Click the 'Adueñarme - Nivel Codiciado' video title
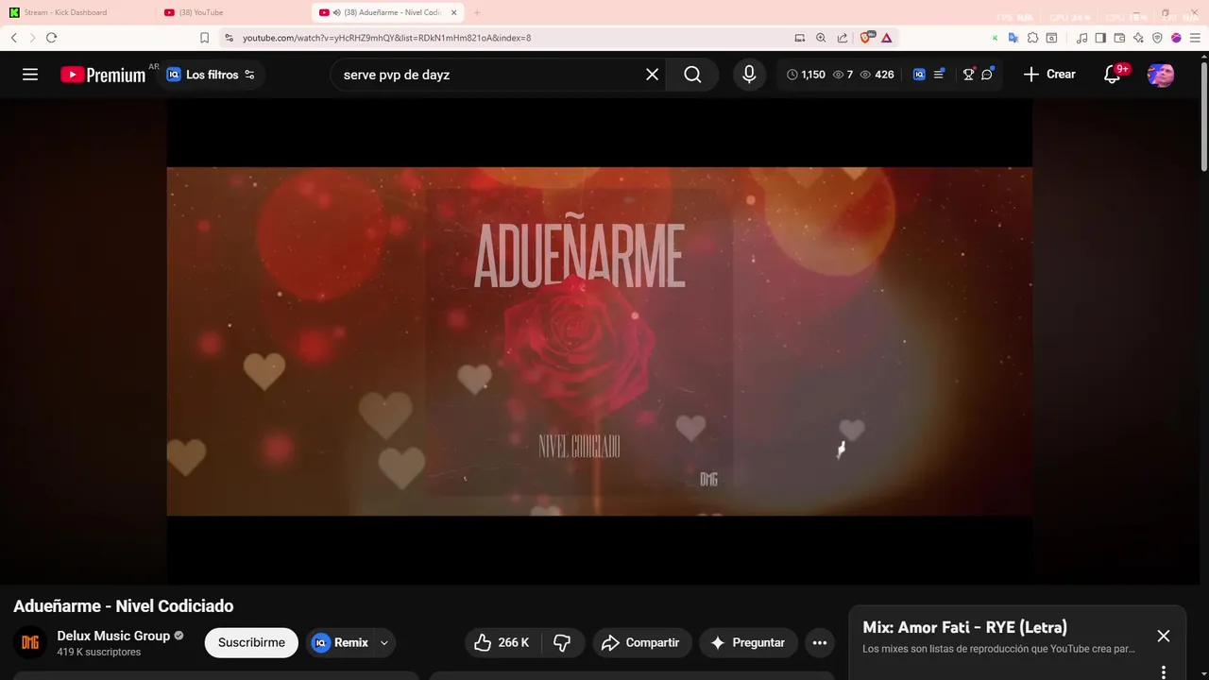The image size is (1209, 680). pos(124,606)
